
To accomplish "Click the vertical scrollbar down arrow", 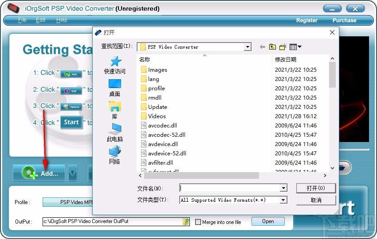I will pos(332,168).
